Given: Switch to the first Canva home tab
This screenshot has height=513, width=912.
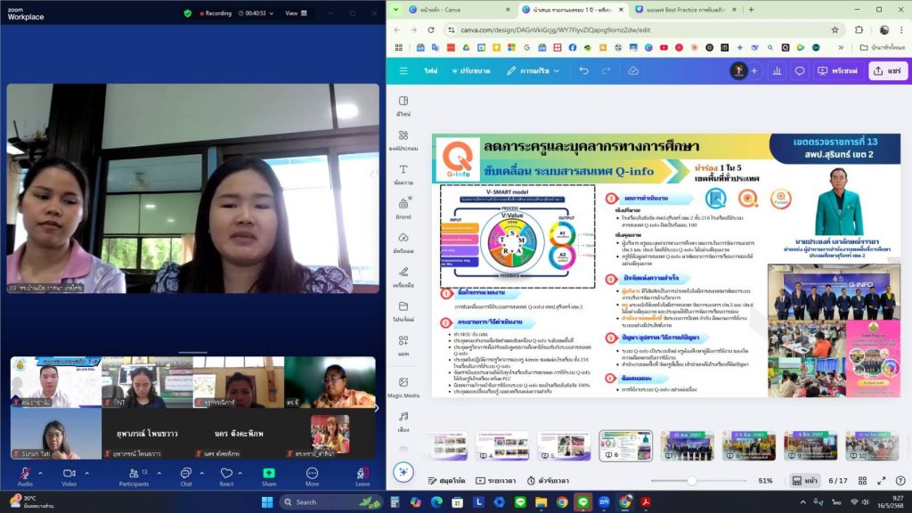Looking at the screenshot, I should pyautogui.click(x=460, y=9).
